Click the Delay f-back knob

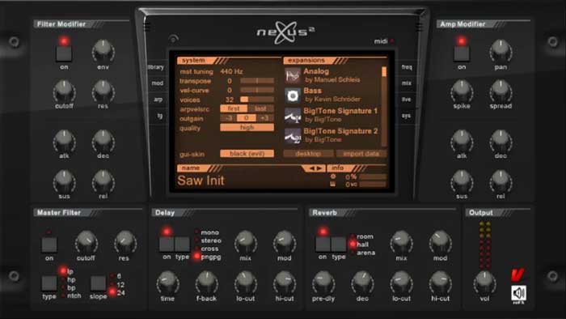[x=206, y=283]
